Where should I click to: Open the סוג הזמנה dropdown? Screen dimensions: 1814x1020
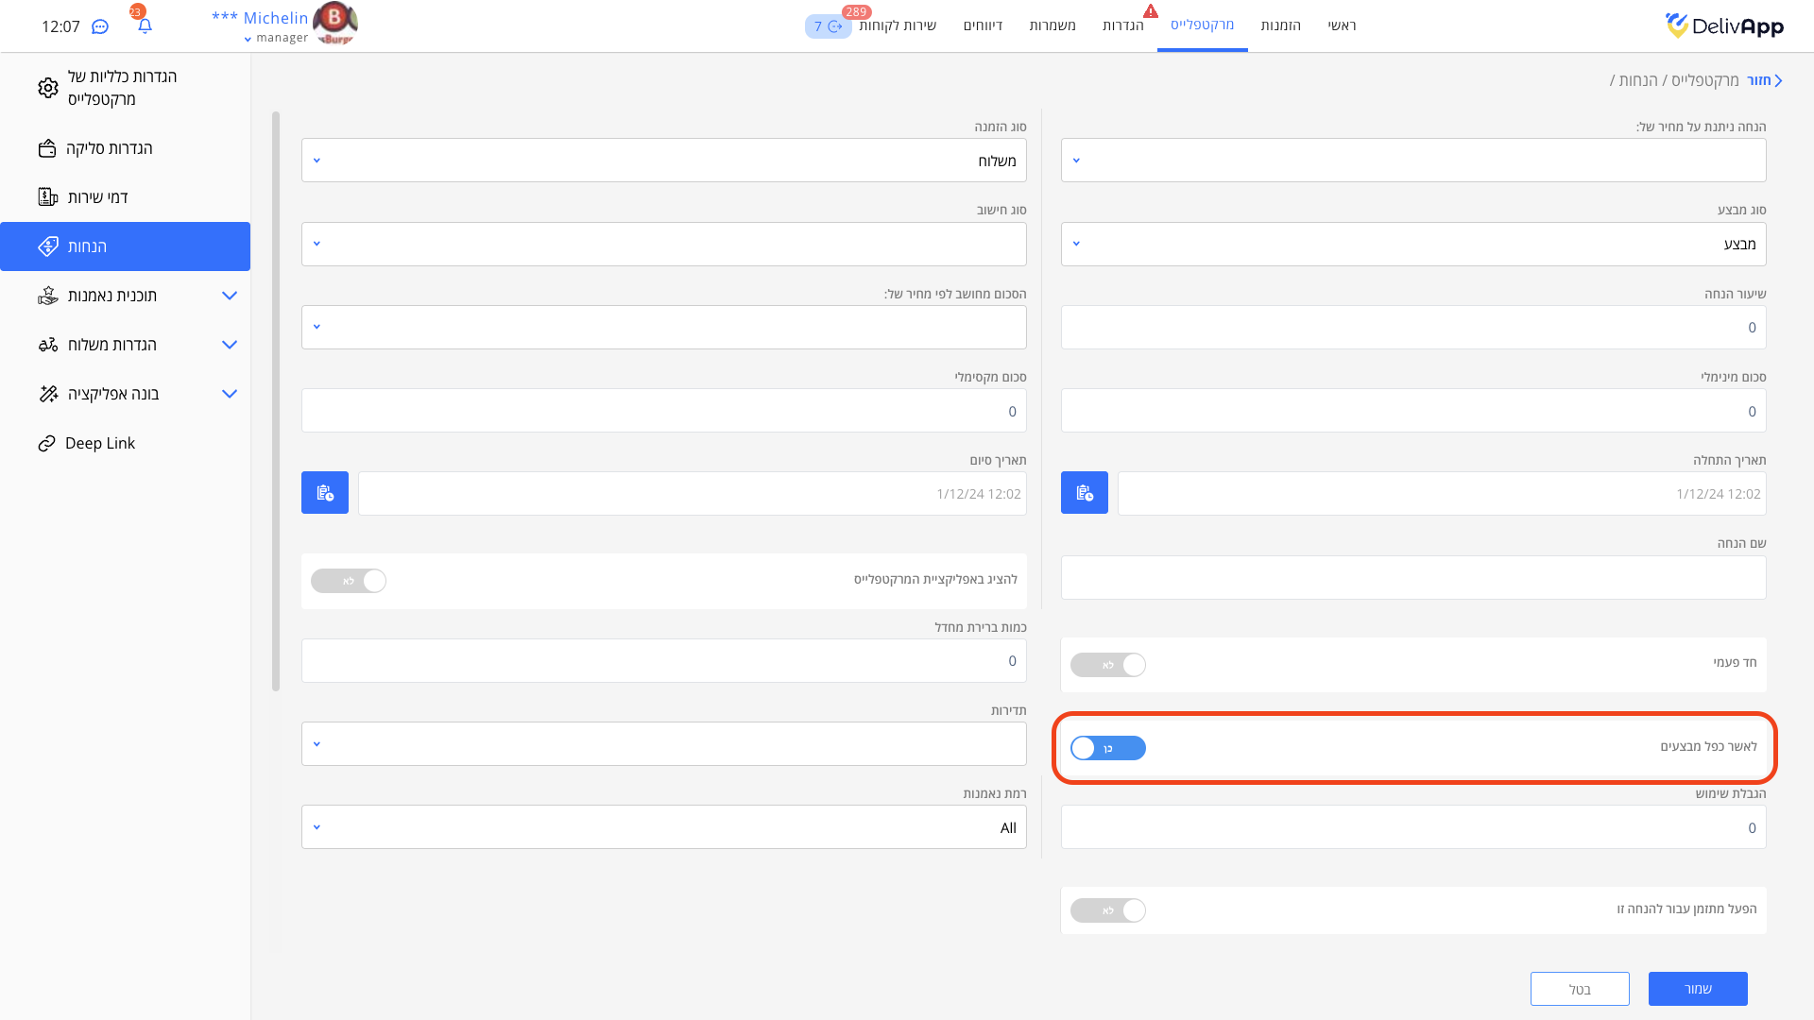click(x=663, y=161)
